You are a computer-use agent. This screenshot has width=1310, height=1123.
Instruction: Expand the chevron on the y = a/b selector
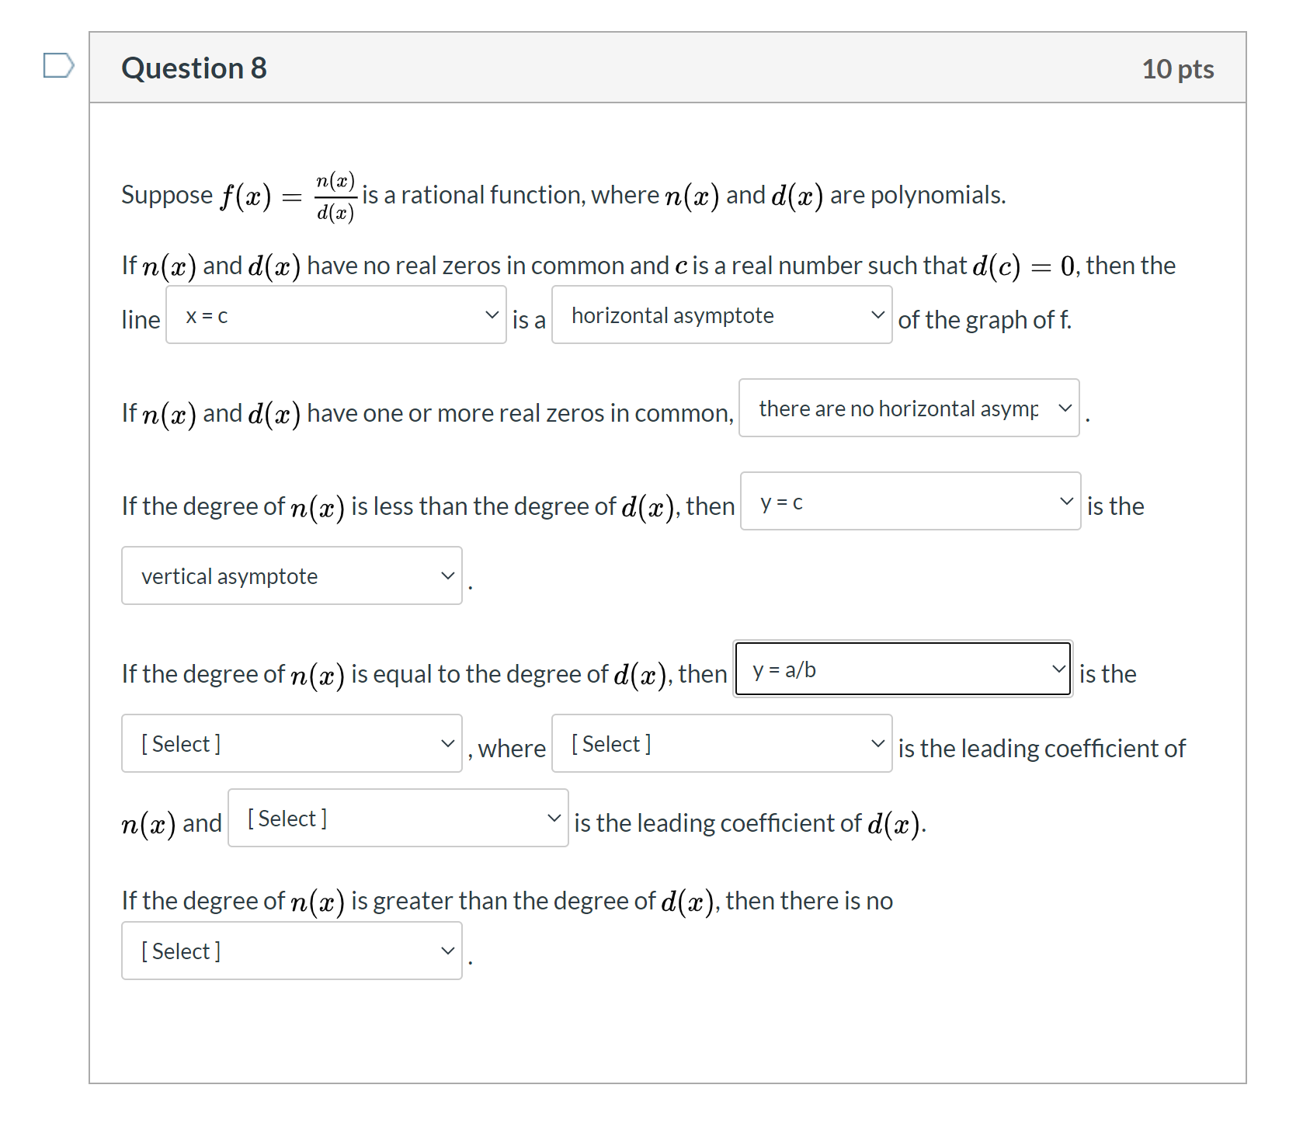[x=1058, y=669]
